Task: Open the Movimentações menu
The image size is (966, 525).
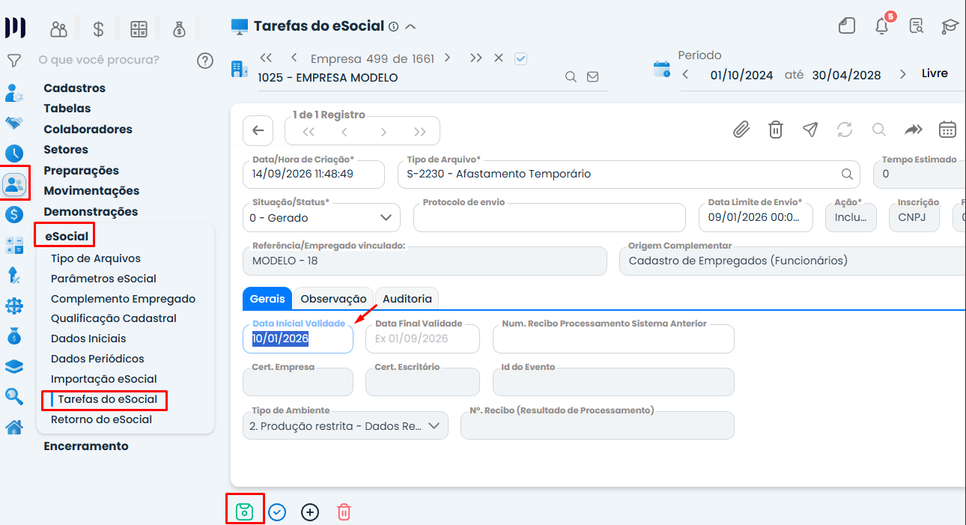Action: 91,191
